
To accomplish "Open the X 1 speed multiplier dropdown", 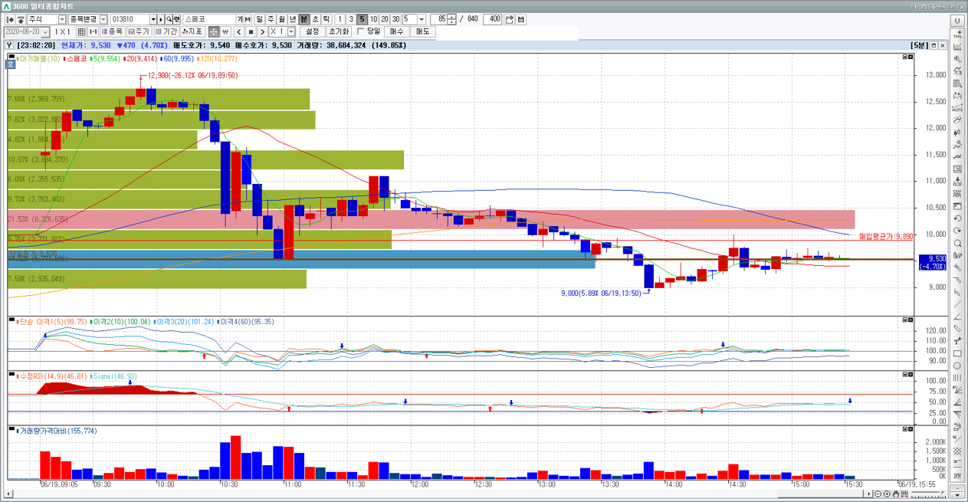I will [291, 31].
